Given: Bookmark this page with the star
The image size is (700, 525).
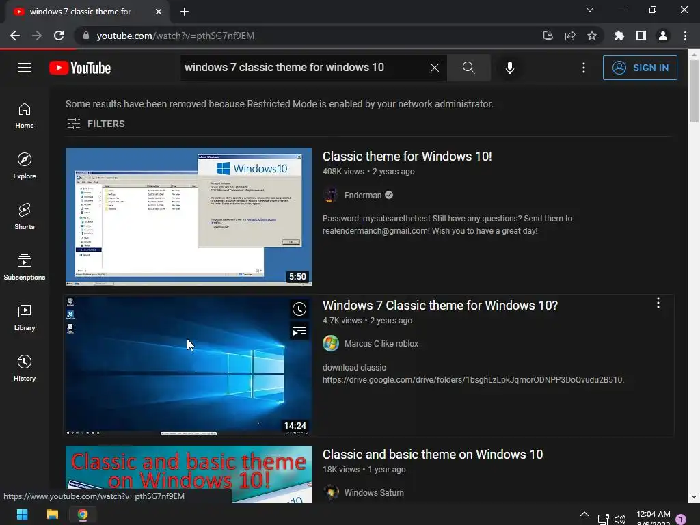Looking at the screenshot, I should pyautogui.click(x=592, y=36).
